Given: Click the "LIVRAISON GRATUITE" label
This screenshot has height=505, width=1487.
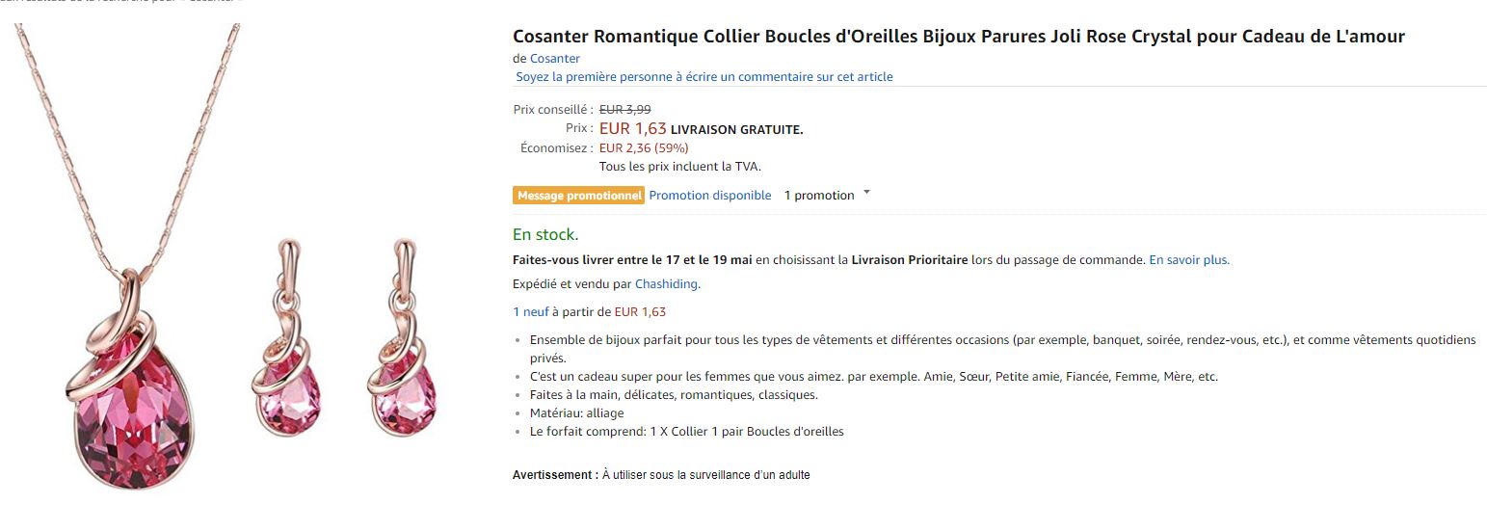Looking at the screenshot, I should [x=736, y=130].
